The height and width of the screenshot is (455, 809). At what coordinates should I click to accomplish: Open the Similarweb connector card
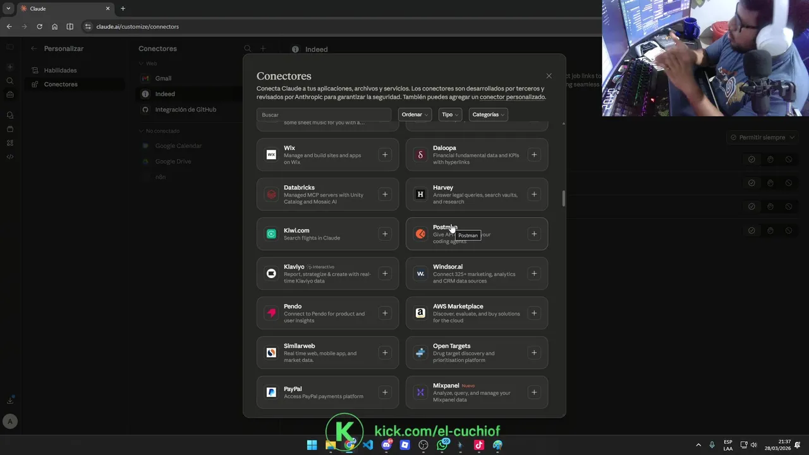[327, 353]
